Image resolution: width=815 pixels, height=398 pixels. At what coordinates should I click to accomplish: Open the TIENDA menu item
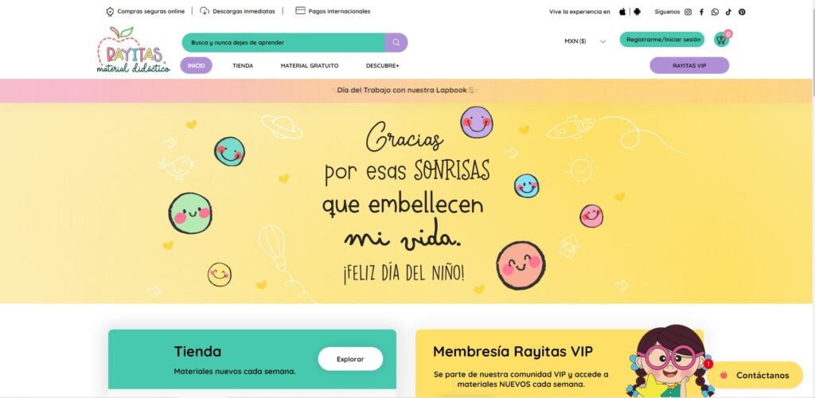click(243, 66)
